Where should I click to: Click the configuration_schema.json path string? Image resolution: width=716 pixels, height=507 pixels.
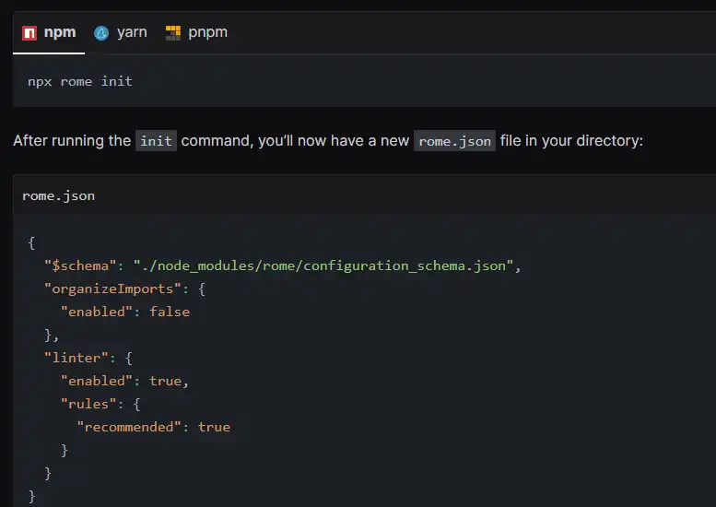(323, 265)
